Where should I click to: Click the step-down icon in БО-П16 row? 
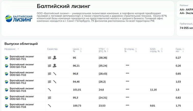click(49, 106)
